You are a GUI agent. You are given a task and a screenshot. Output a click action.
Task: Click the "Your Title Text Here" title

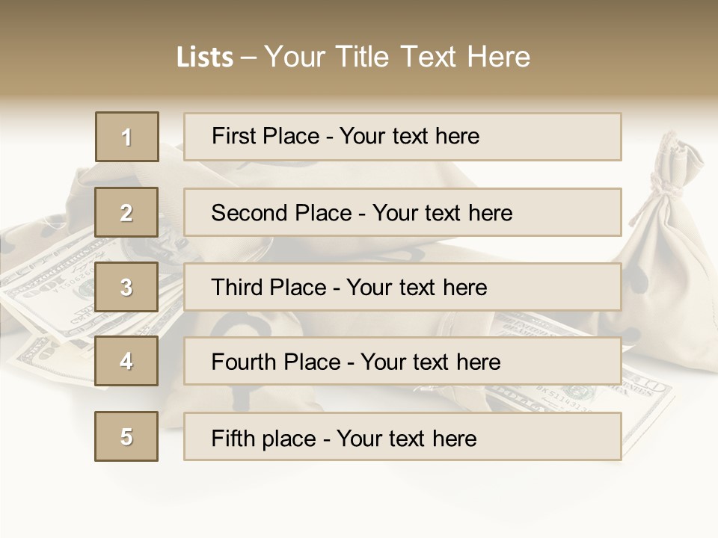397,57
